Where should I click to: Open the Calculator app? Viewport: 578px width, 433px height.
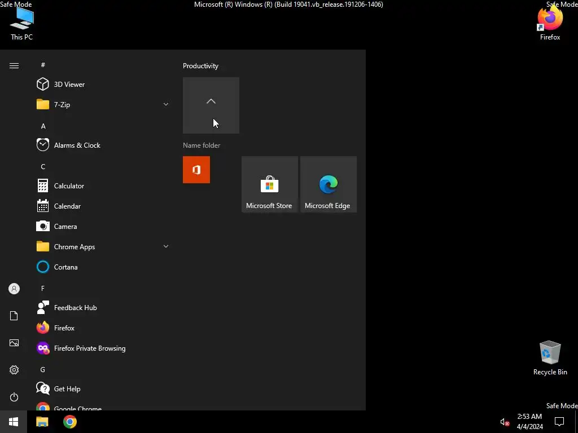pyautogui.click(x=103, y=186)
